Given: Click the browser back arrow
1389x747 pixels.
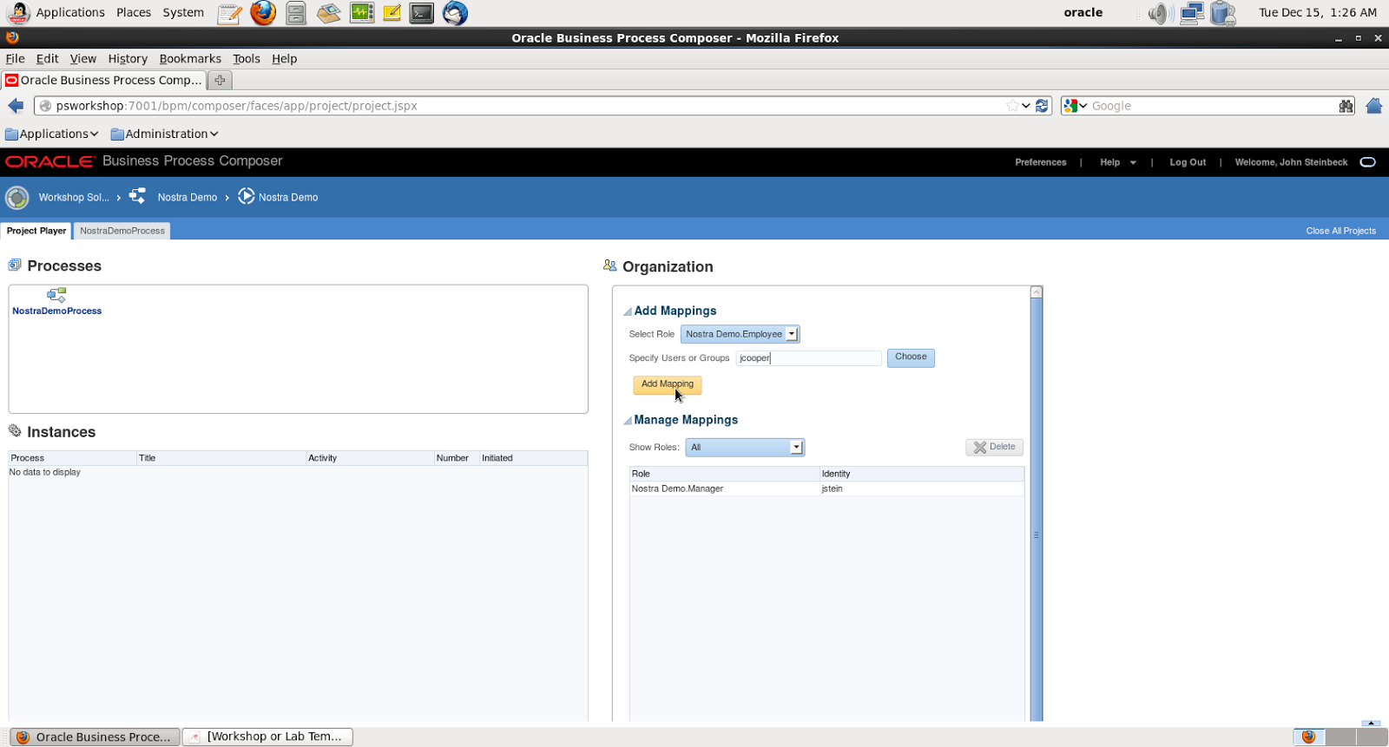Looking at the screenshot, I should pos(16,106).
